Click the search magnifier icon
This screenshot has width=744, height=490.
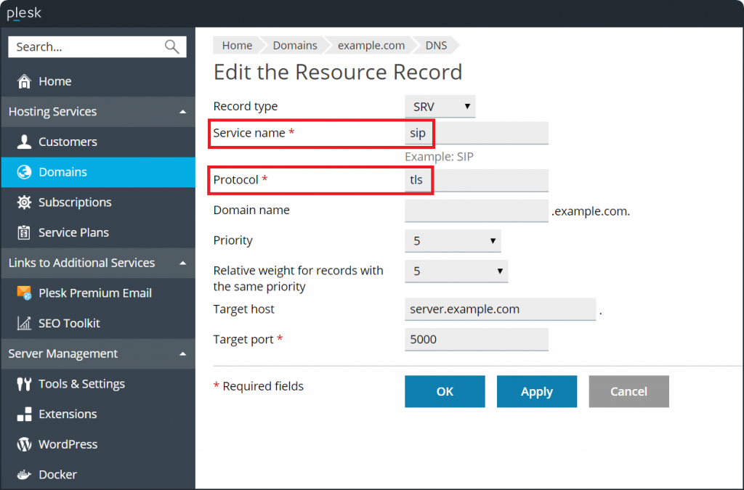[x=171, y=46]
